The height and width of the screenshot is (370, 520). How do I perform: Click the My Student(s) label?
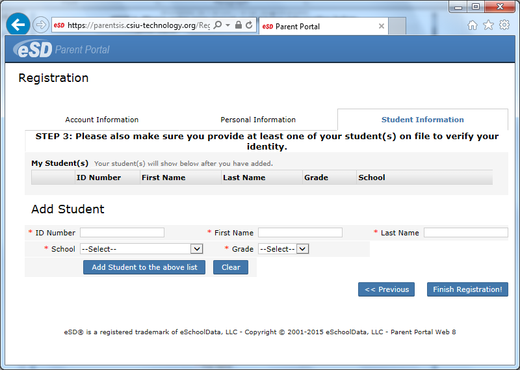coord(60,163)
